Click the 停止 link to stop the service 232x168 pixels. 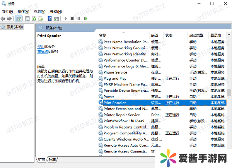coord(41,46)
